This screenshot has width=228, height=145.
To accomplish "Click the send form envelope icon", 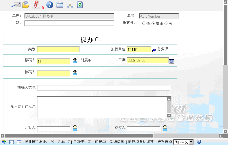I will pyautogui.click(x=16, y=4).
